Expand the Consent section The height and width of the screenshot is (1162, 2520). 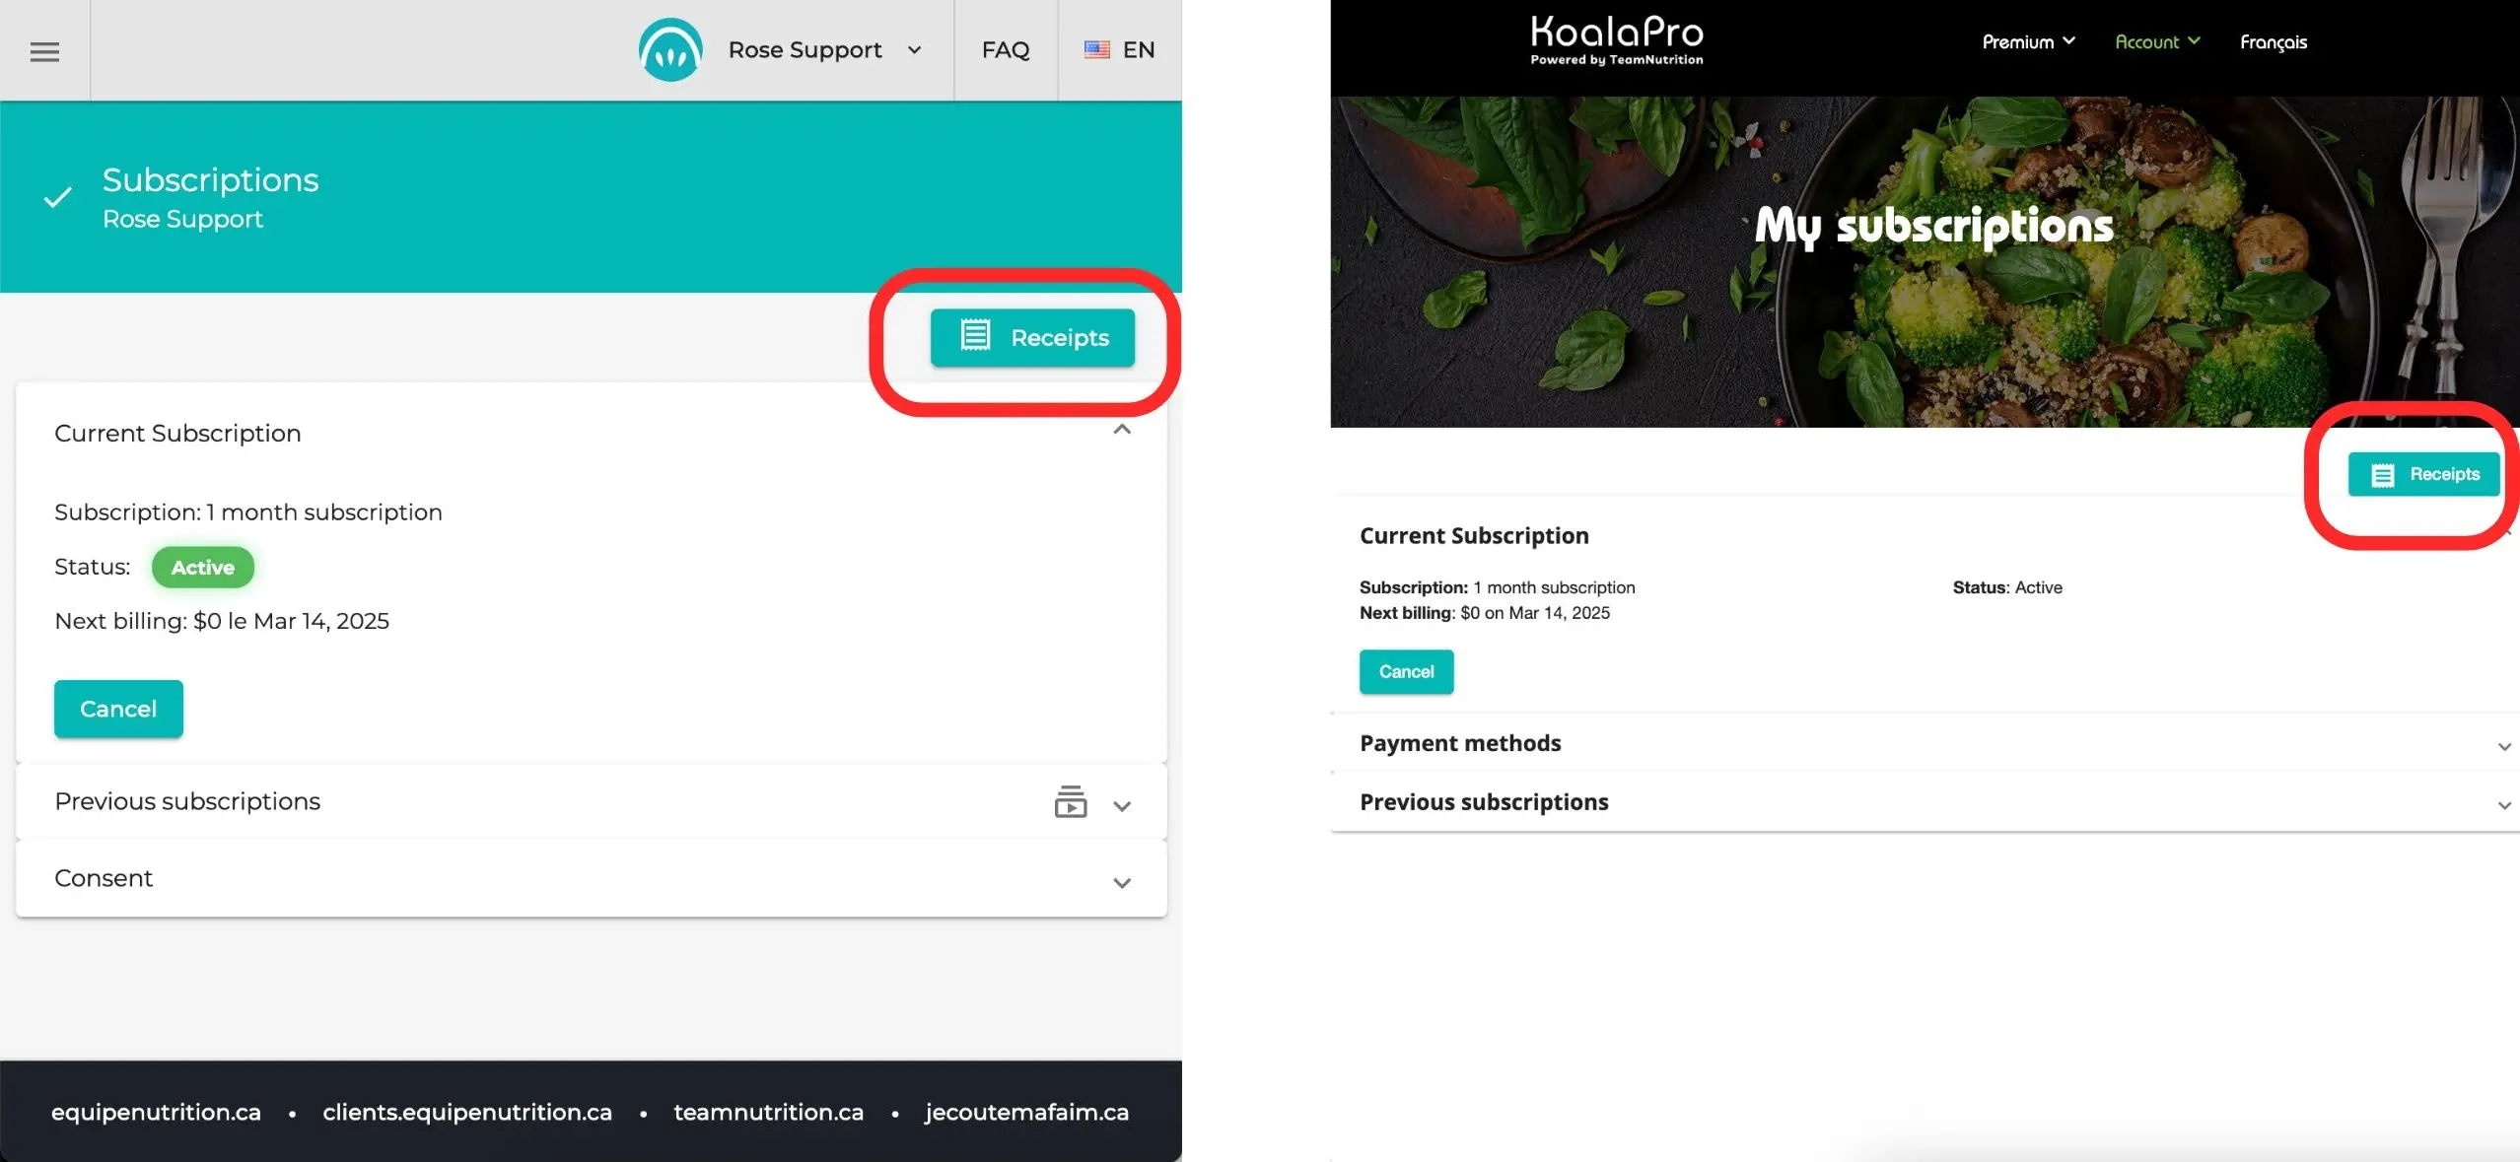pos(1122,883)
